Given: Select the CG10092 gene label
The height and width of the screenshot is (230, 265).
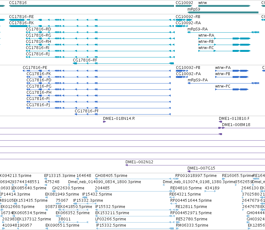Looking at the screenshot, I should [184, 3].
